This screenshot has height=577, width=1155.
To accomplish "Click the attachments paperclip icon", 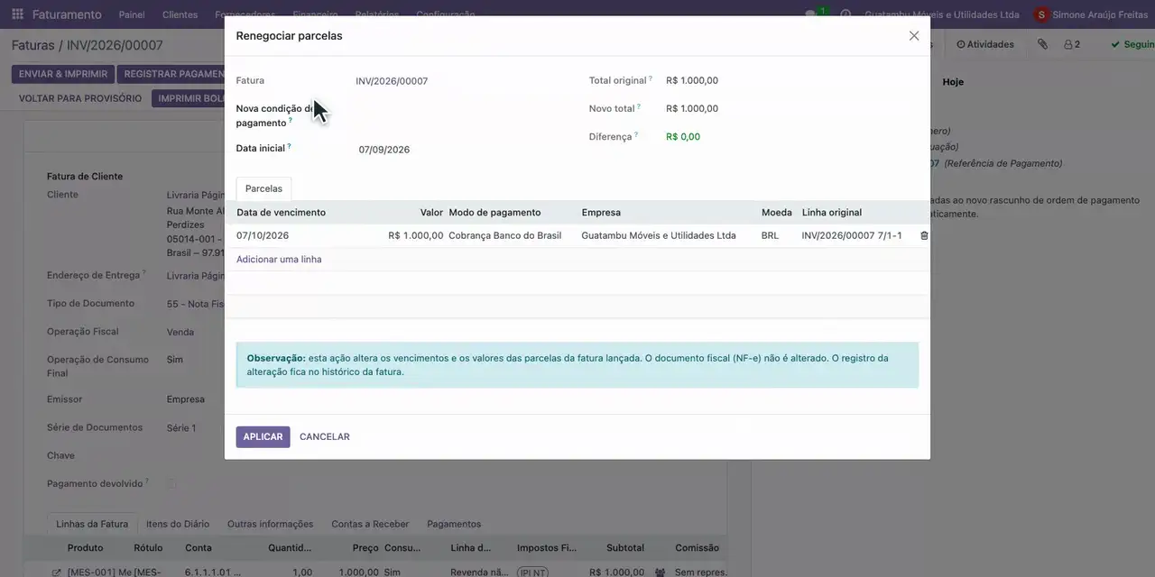I will (x=1042, y=44).
